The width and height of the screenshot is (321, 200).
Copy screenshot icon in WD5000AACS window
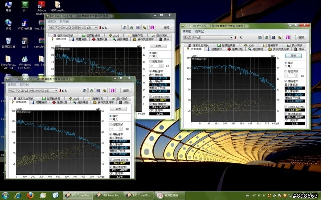point(131,28)
